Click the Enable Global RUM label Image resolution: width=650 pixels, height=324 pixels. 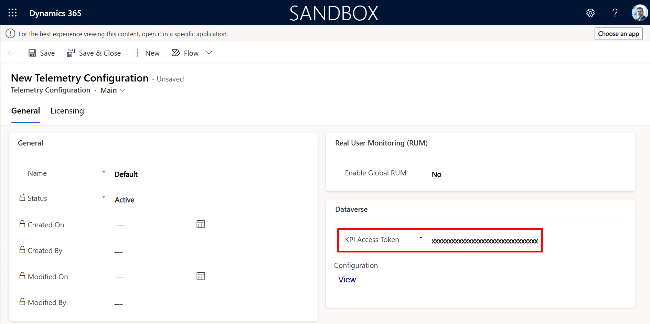[375, 173]
